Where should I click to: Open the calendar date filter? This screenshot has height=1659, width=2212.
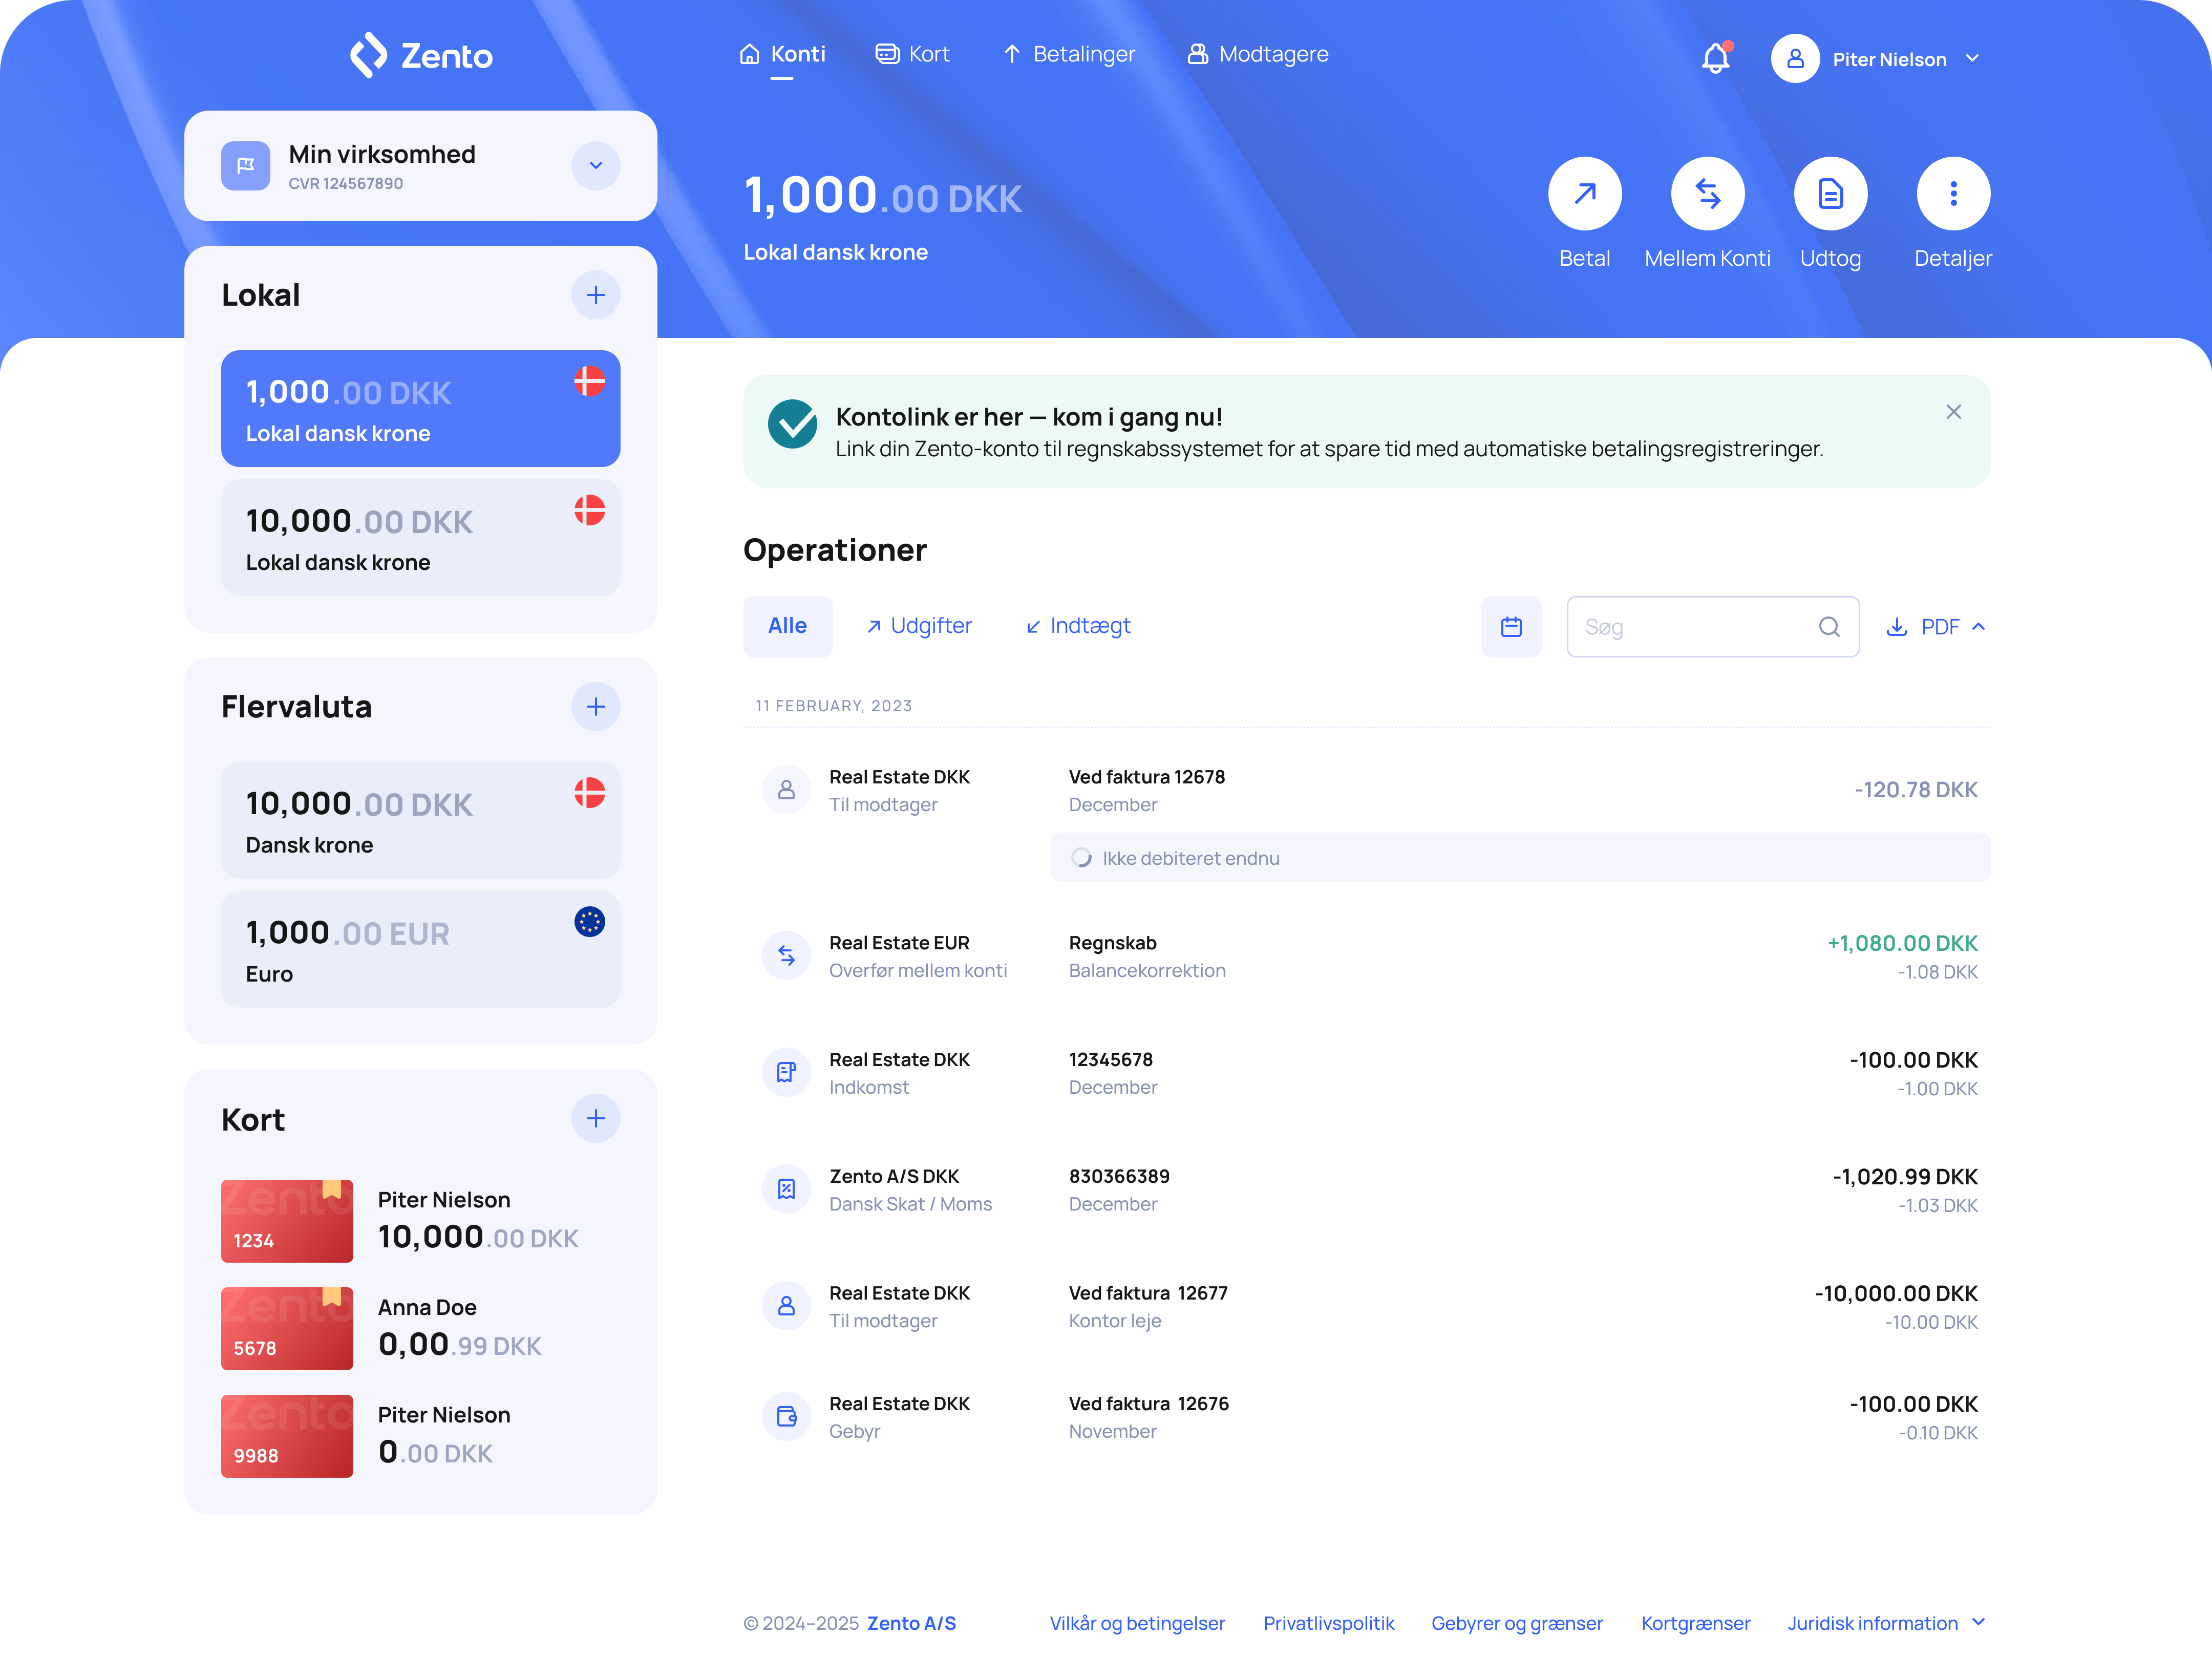1511,626
